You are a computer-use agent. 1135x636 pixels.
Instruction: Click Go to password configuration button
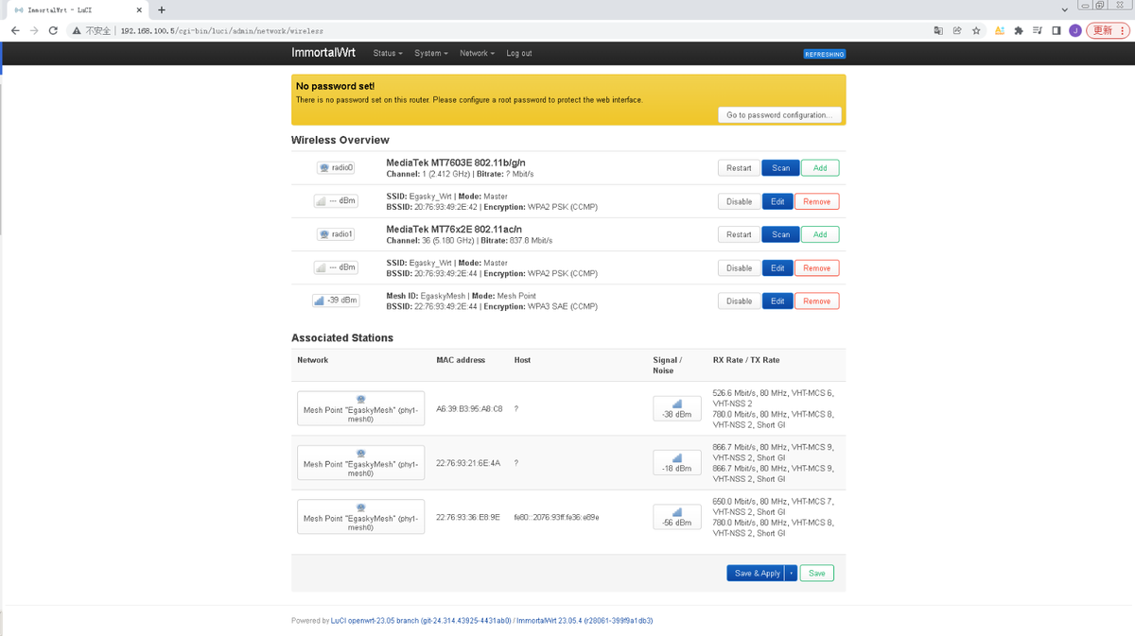click(x=779, y=114)
